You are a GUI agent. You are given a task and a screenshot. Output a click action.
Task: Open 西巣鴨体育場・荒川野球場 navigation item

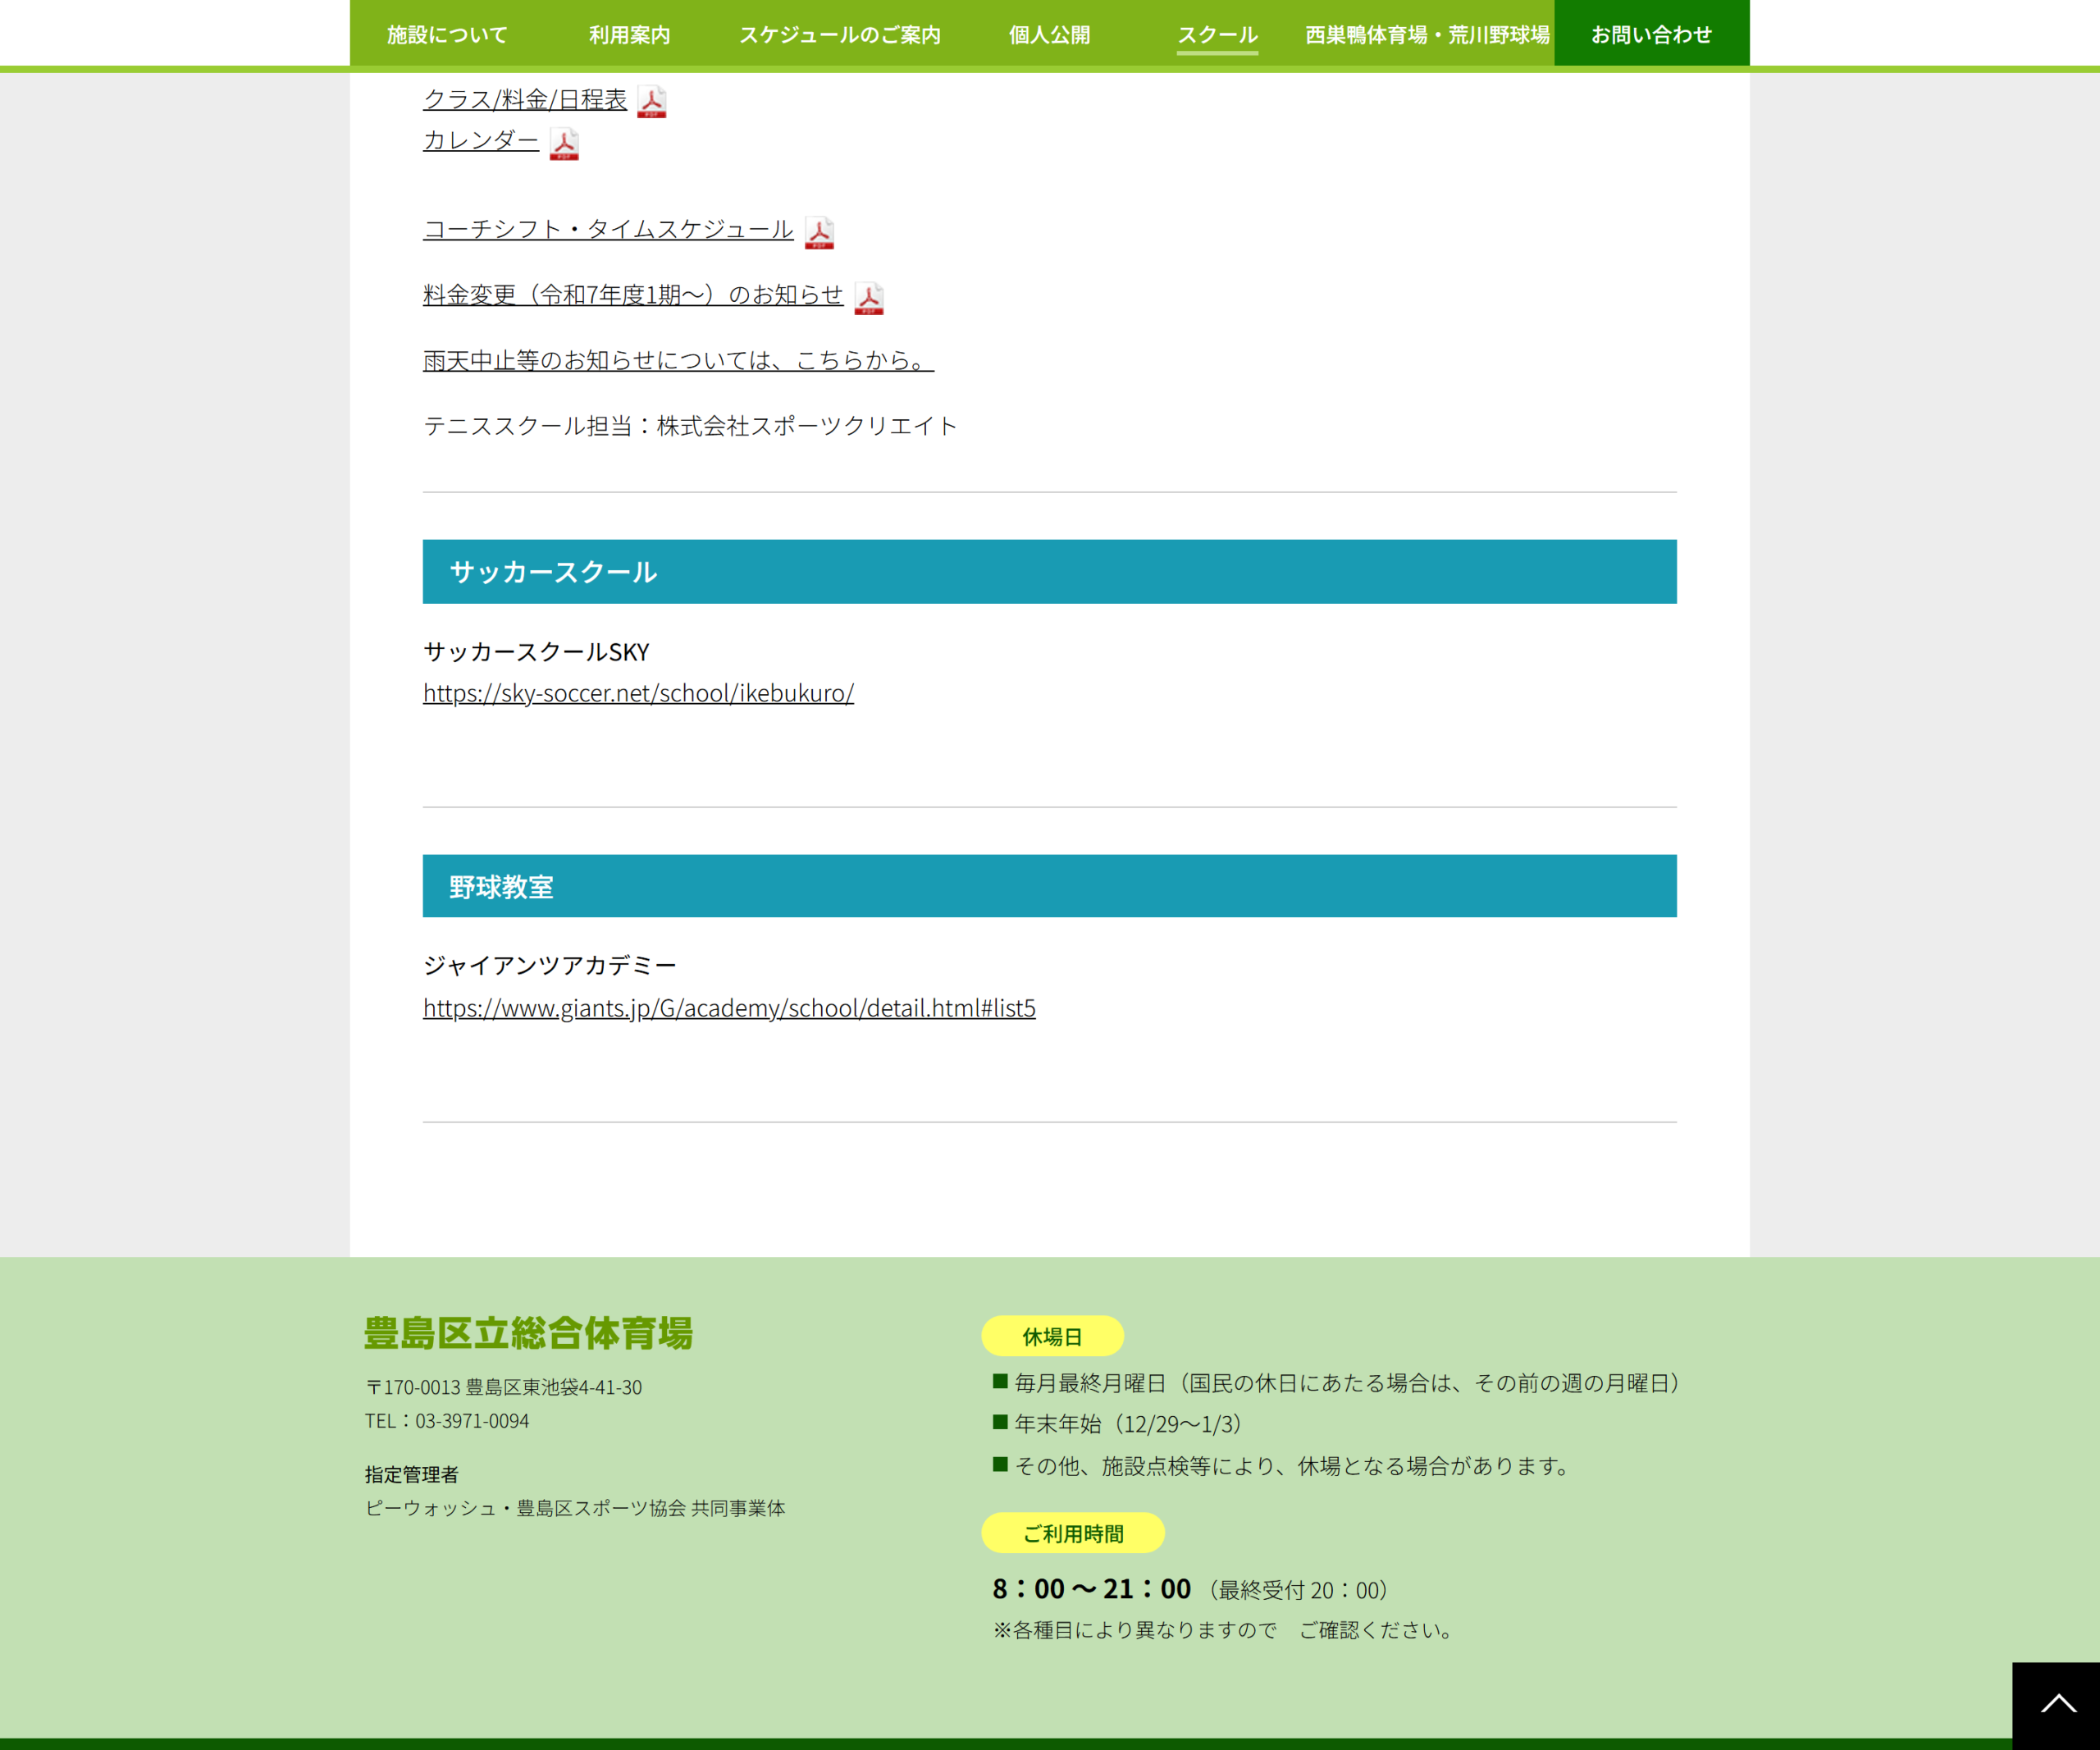click(x=1427, y=34)
